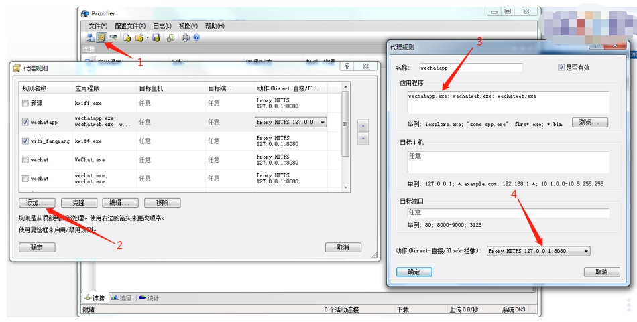637x322 pixels.
Task: Click the Open Profile folder icon
Action: click(139, 37)
